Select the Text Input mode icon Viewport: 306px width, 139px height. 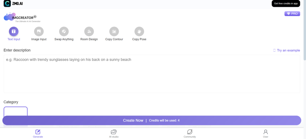point(14,31)
